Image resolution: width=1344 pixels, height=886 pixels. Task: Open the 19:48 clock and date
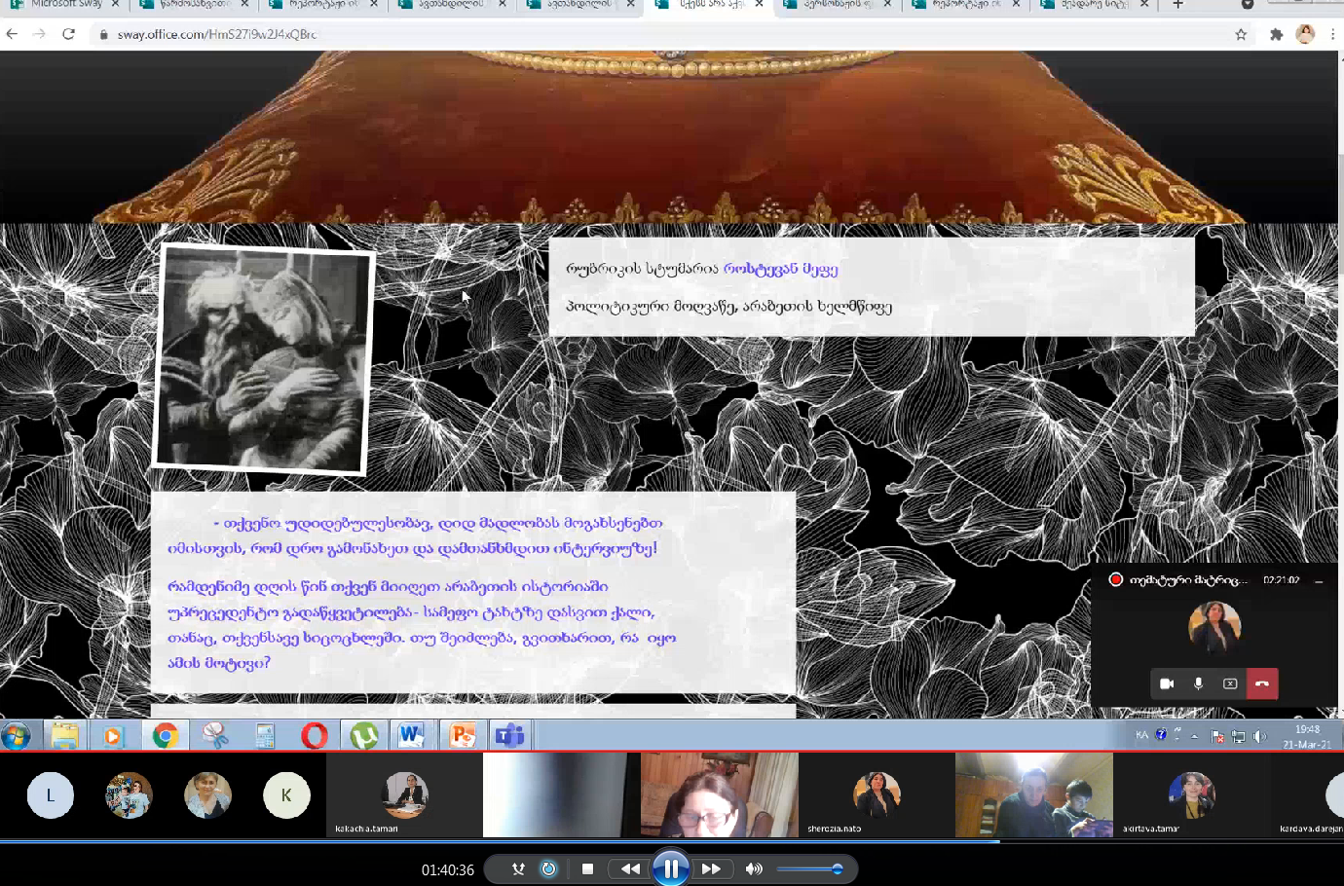(x=1307, y=736)
